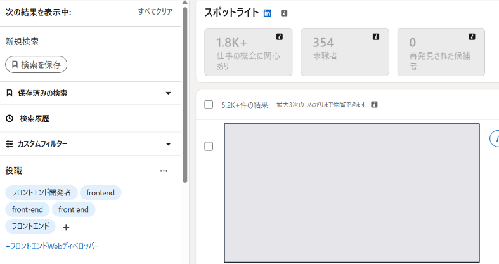499x264 pixels.
Task: Select the front end title chip
Action: click(74, 209)
